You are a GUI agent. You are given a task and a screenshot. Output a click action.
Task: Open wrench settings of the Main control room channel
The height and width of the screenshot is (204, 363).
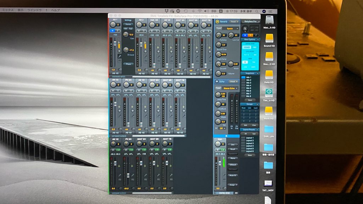[224, 175]
